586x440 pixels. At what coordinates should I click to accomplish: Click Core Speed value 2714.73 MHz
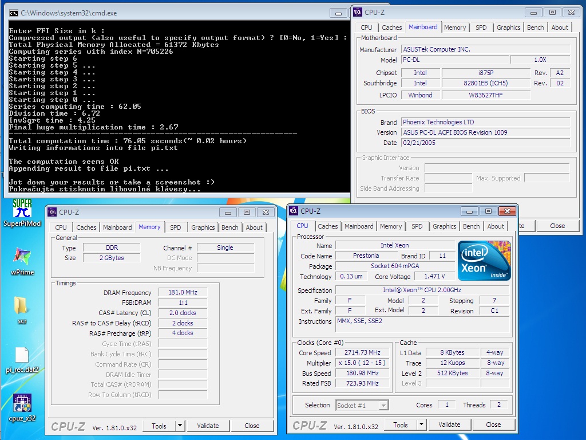coord(362,352)
